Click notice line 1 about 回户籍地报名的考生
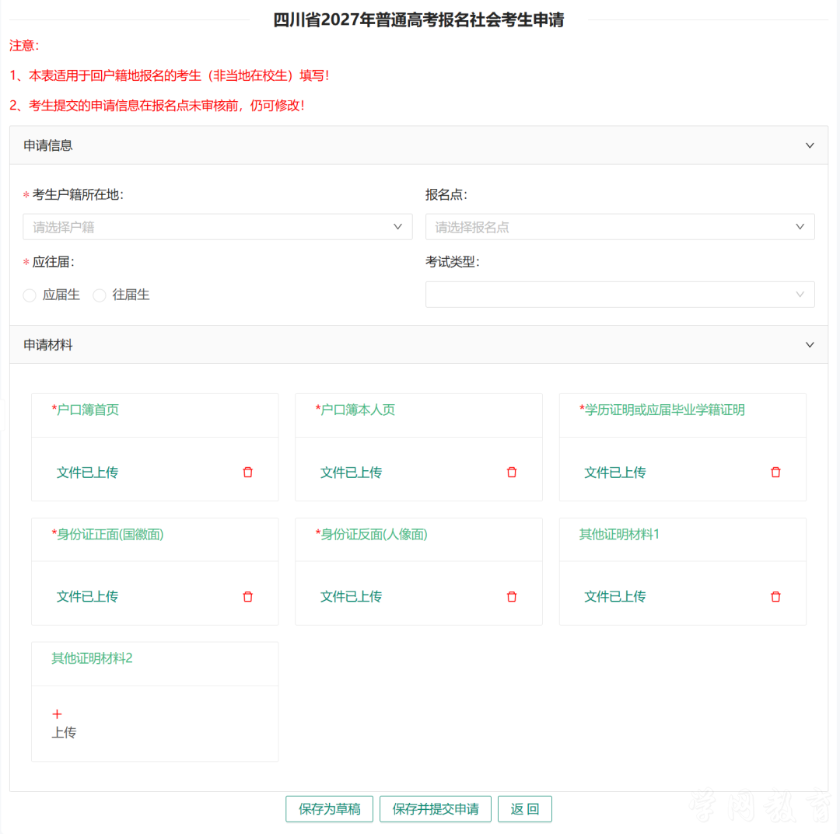840x834 pixels. (170, 75)
